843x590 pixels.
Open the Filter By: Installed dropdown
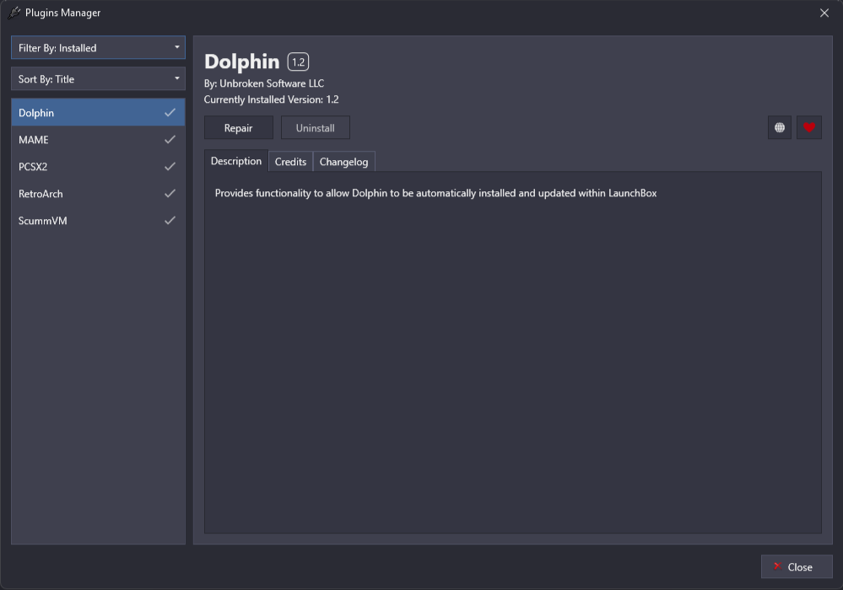[99, 48]
